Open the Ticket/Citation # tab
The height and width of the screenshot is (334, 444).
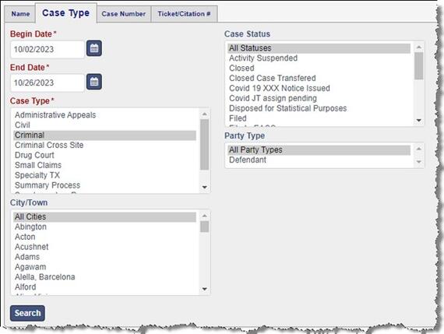point(184,14)
